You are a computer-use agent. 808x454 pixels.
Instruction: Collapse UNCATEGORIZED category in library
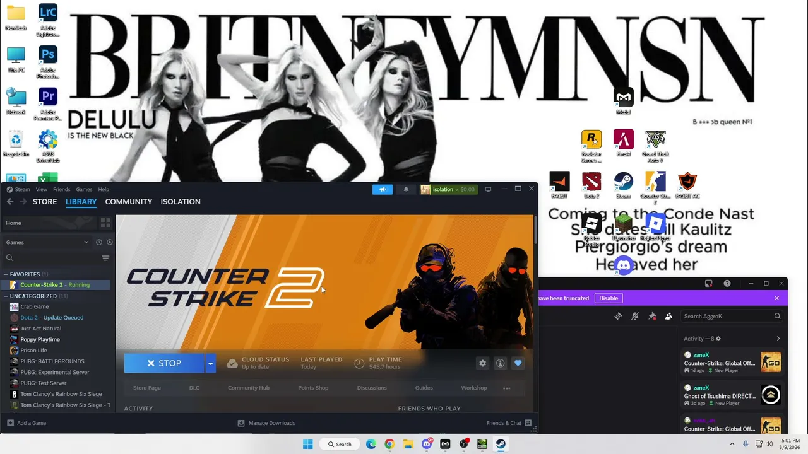click(6, 296)
